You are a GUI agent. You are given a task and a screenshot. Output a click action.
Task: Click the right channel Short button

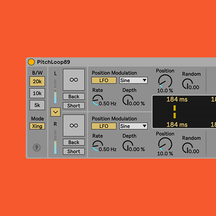point(74,151)
